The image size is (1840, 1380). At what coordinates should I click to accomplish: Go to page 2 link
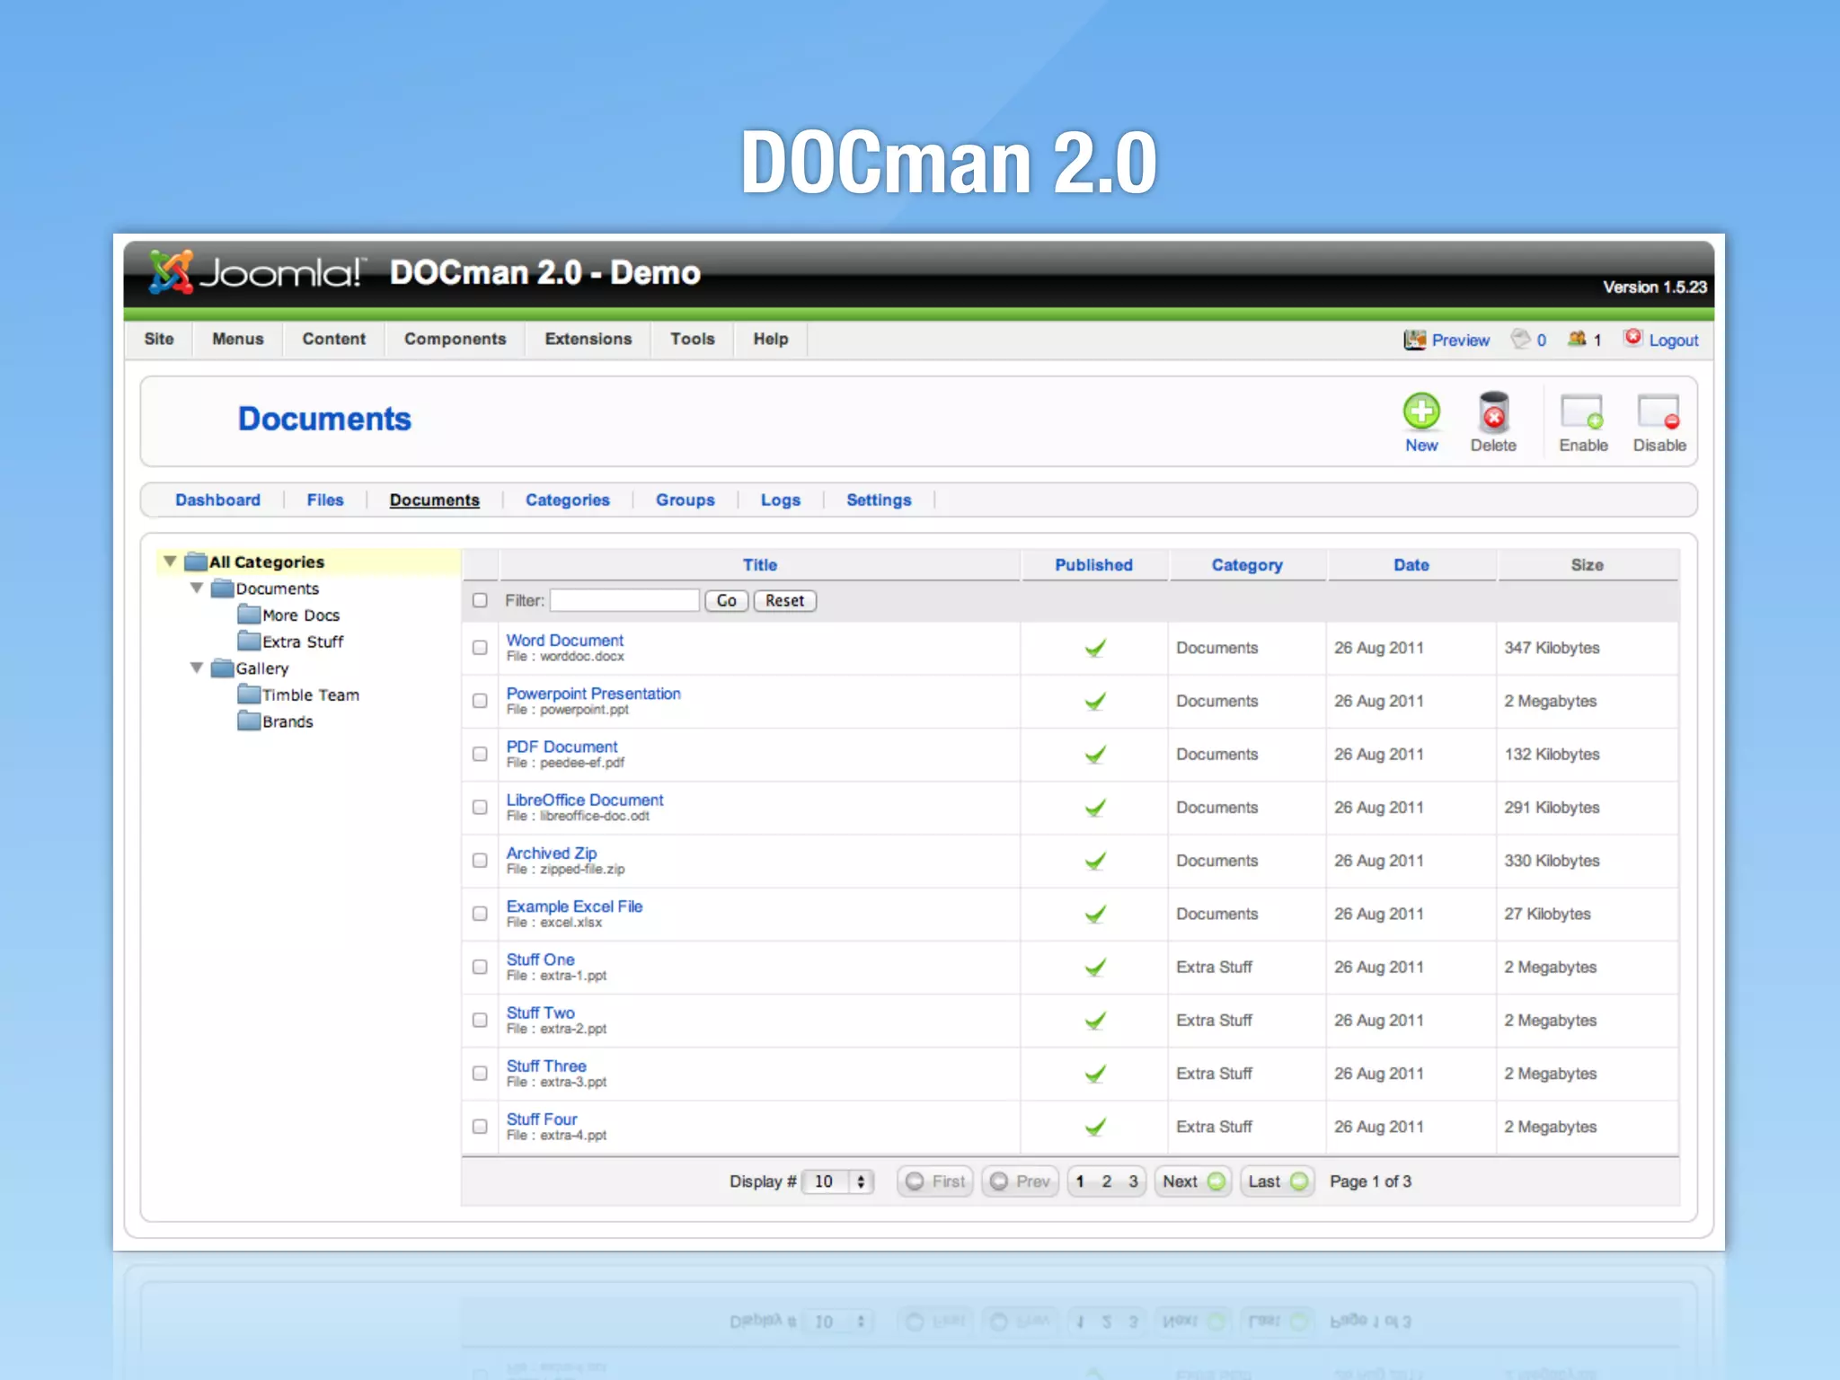pyautogui.click(x=1107, y=1181)
